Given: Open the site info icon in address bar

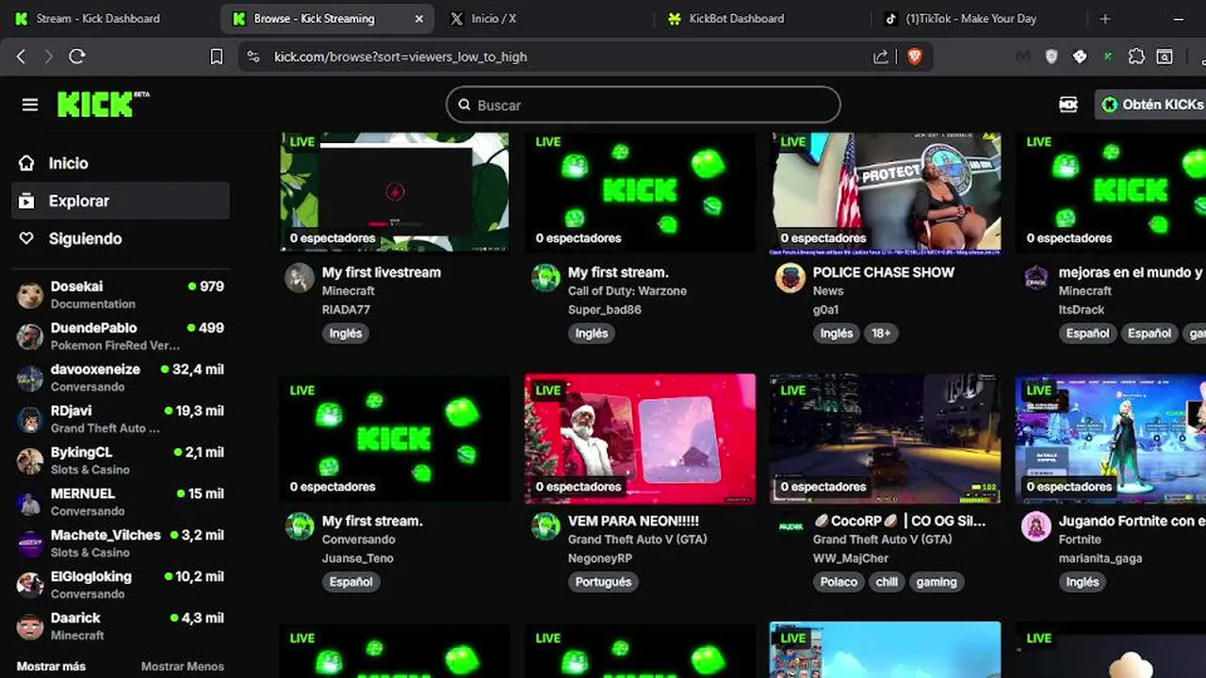Looking at the screenshot, I should [x=253, y=56].
